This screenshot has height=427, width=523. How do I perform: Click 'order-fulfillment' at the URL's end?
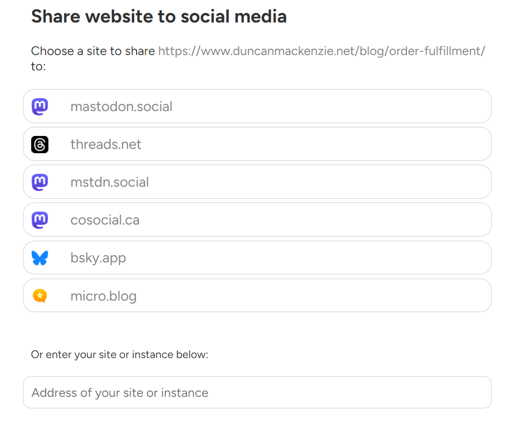pyautogui.click(x=435, y=51)
